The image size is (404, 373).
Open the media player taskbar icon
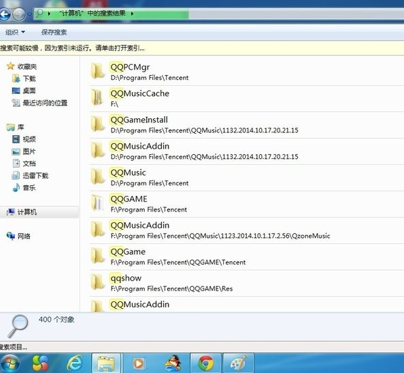pos(139,363)
